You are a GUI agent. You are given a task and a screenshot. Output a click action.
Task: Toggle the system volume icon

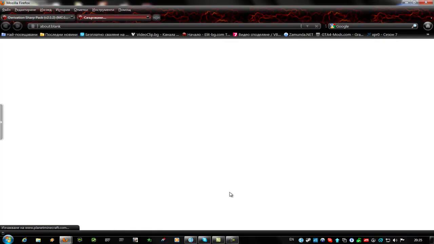[x=395, y=240]
